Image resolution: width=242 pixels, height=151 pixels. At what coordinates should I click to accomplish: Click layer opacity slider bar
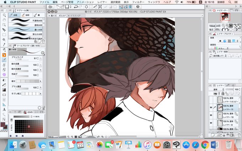tap(230, 90)
